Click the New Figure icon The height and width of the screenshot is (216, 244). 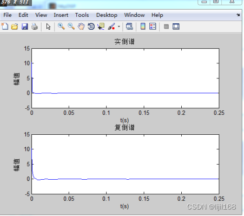tap(5, 27)
